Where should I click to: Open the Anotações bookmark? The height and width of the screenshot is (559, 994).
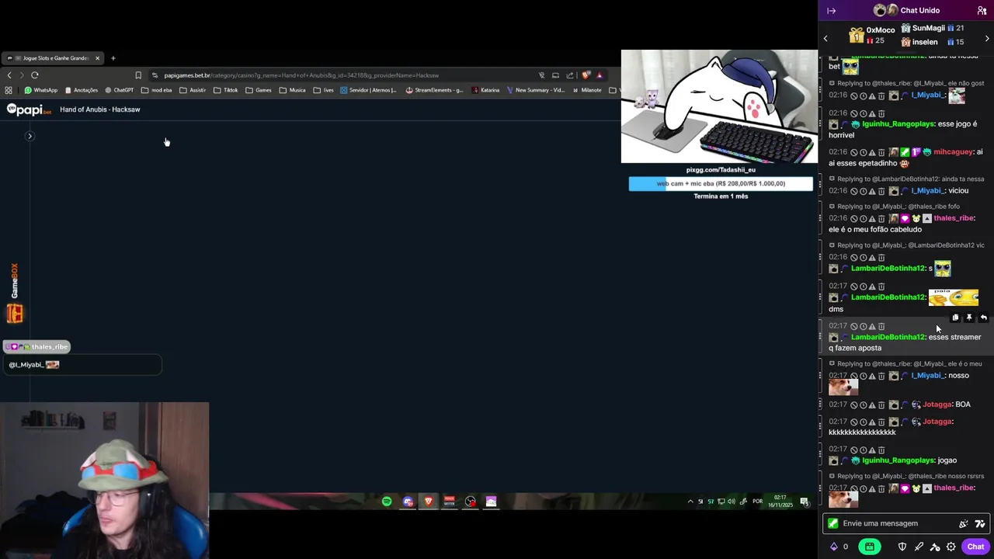click(x=82, y=90)
